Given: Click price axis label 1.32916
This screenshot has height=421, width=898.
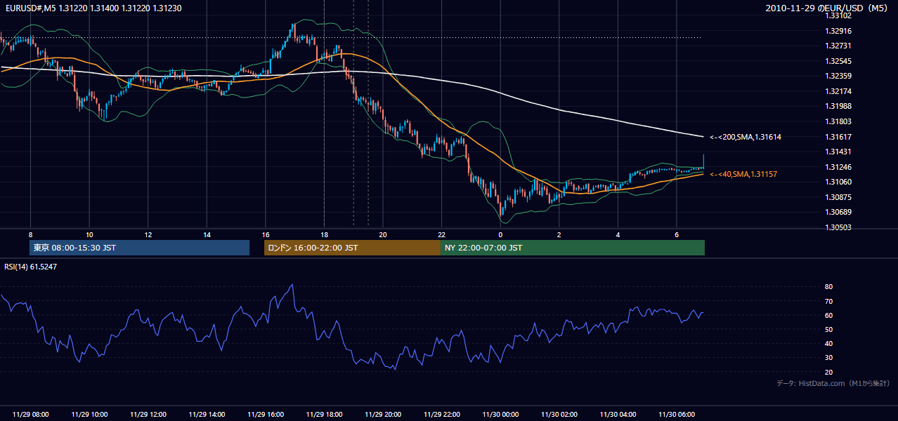Looking at the screenshot, I should (x=838, y=31).
